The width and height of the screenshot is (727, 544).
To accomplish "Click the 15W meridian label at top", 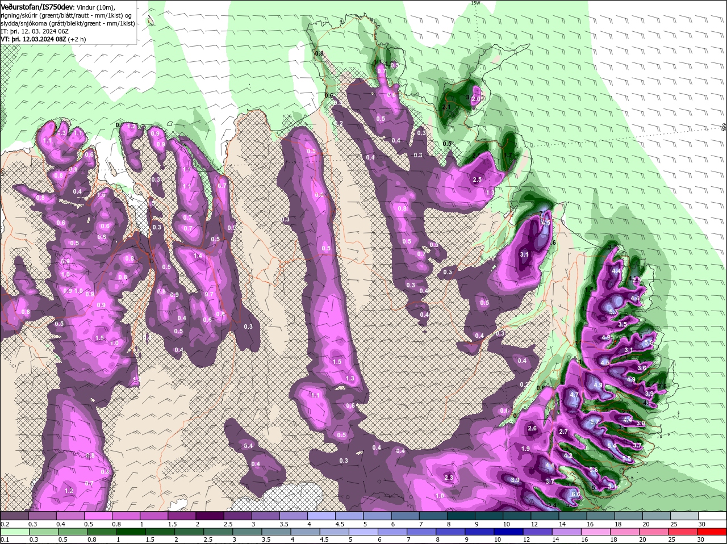I will pos(475,3).
